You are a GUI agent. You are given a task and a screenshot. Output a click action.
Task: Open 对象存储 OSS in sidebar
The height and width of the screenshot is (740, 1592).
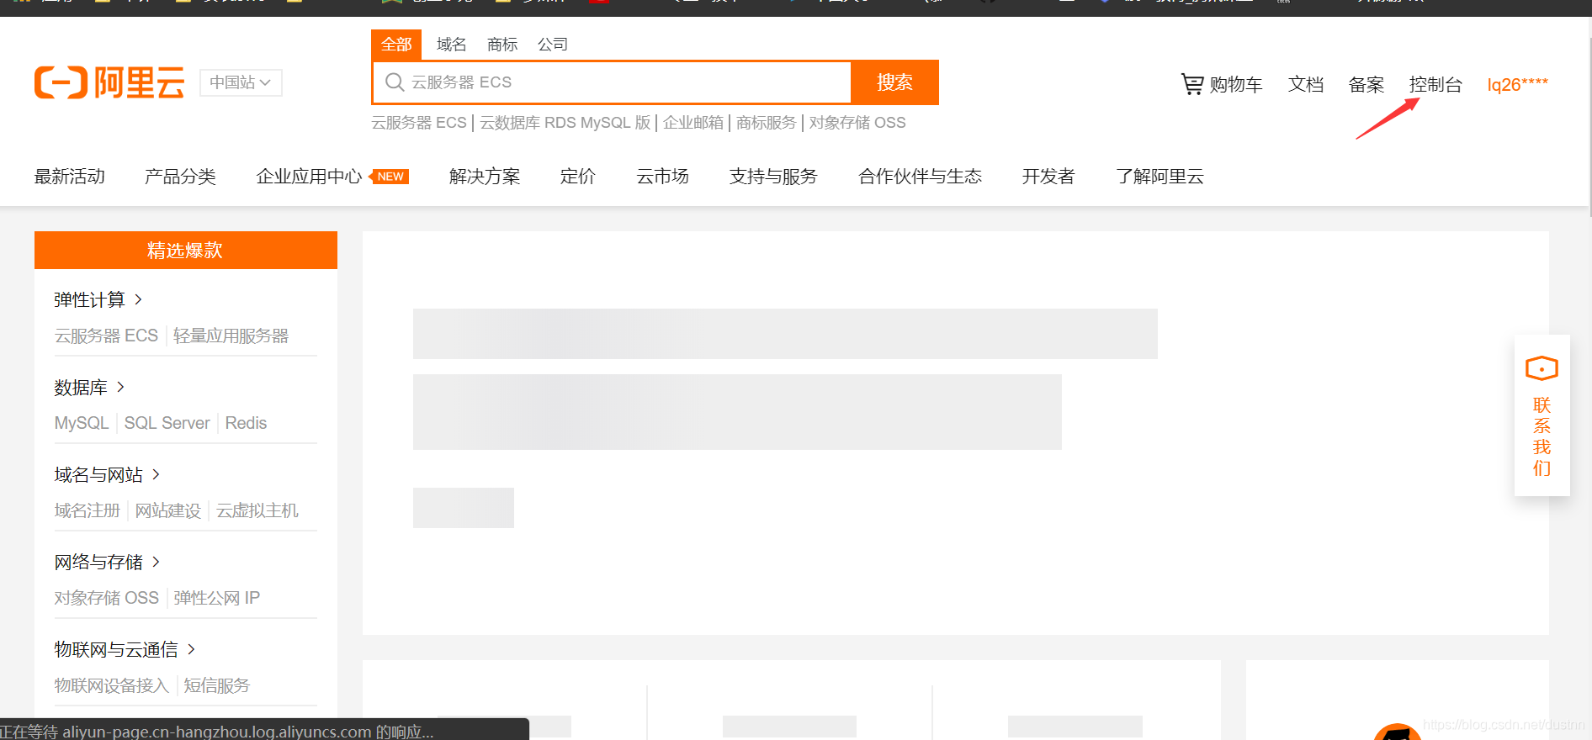coord(107,598)
